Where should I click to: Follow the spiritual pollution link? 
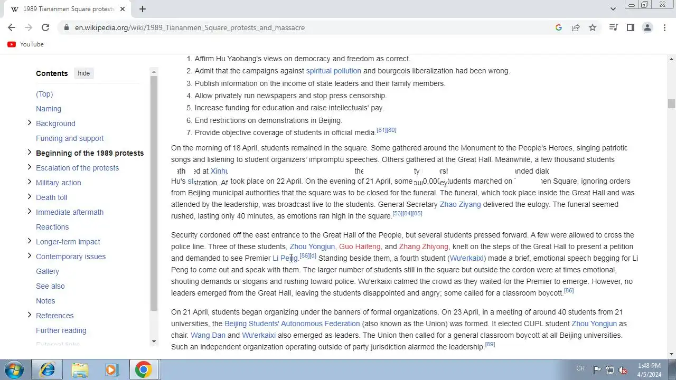pos(334,71)
